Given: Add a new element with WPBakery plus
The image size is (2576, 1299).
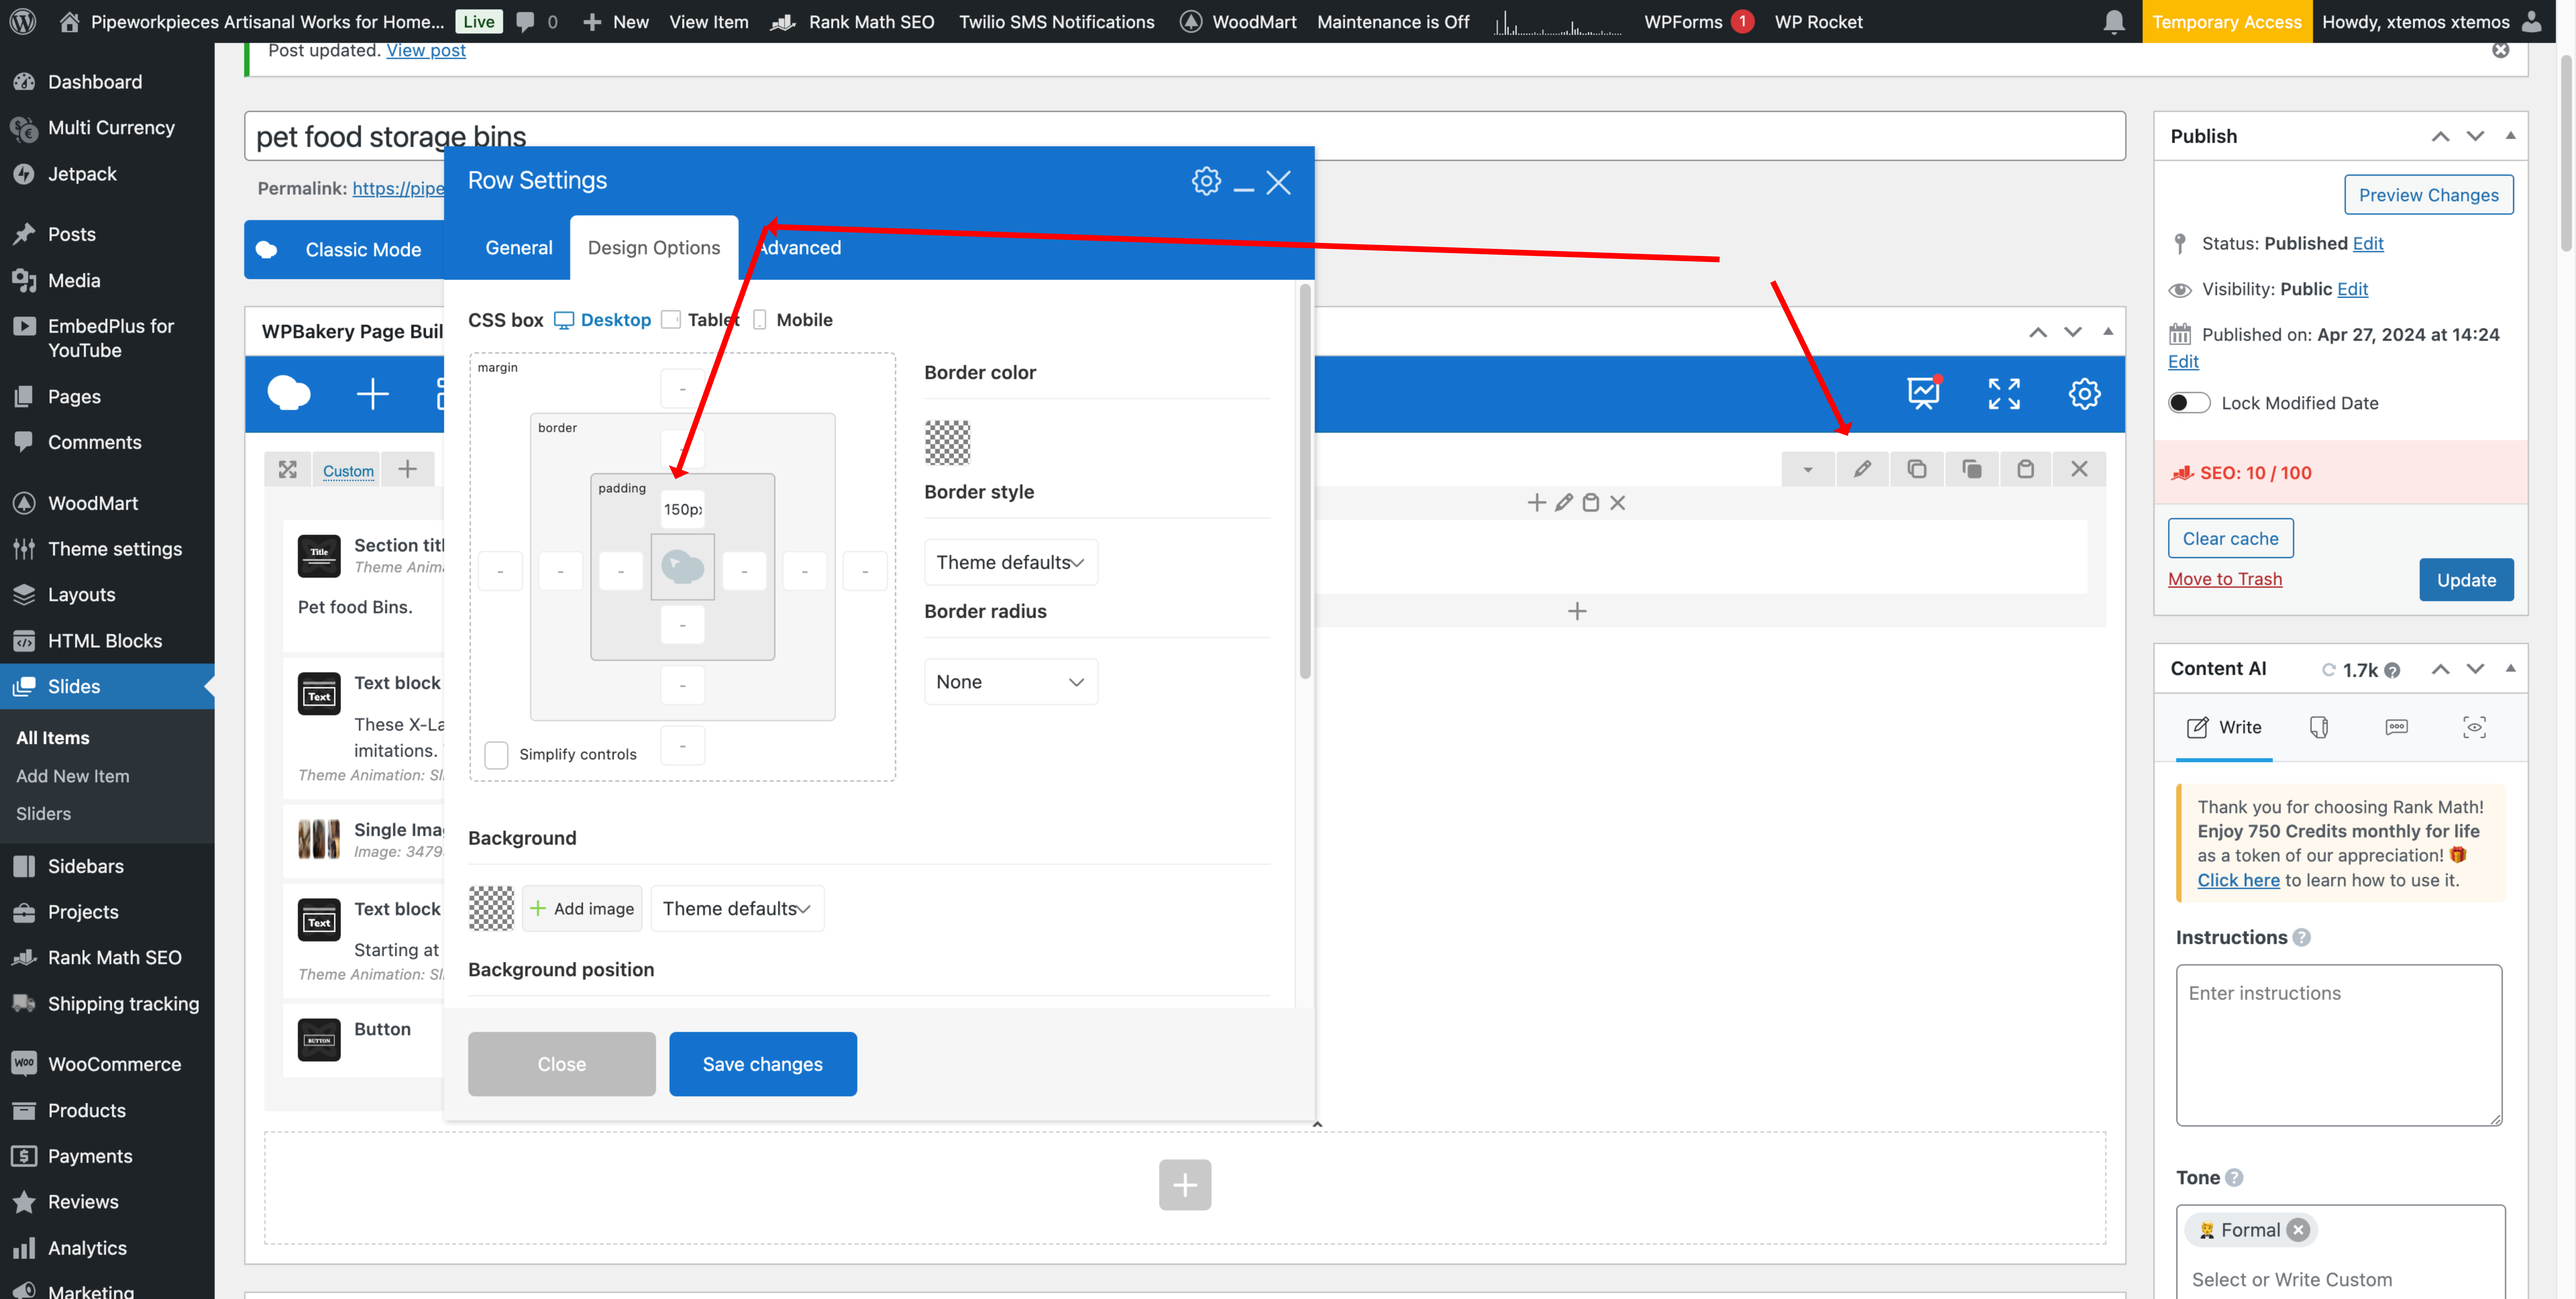Looking at the screenshot, I should [x=373, y=394].
